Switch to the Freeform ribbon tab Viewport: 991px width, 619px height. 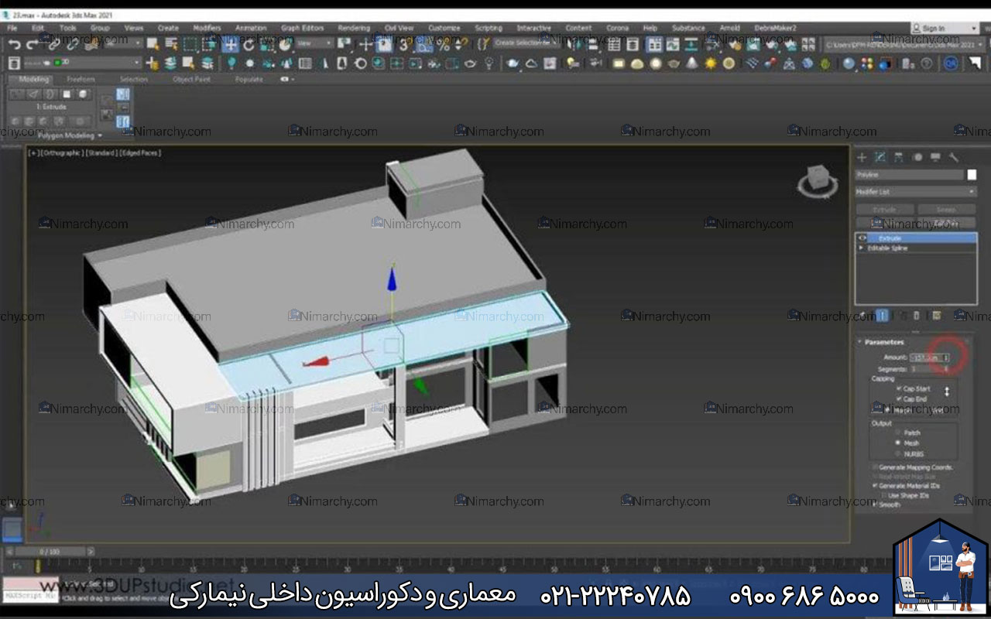(82, 79)
